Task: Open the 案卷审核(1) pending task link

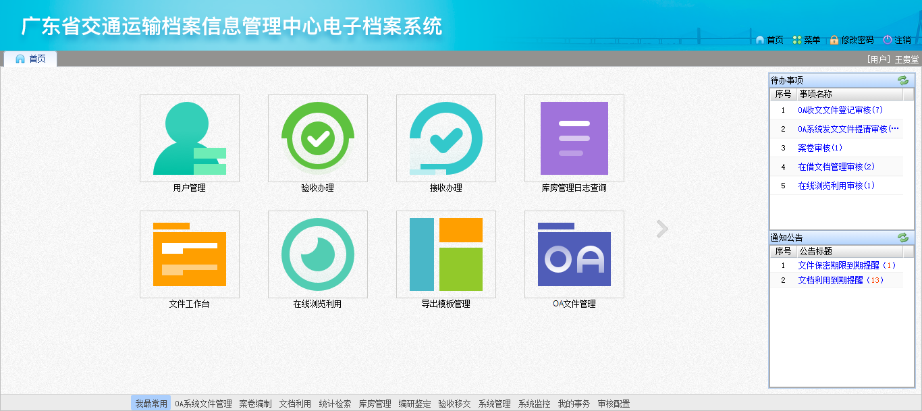Action: tap(816, 147)
